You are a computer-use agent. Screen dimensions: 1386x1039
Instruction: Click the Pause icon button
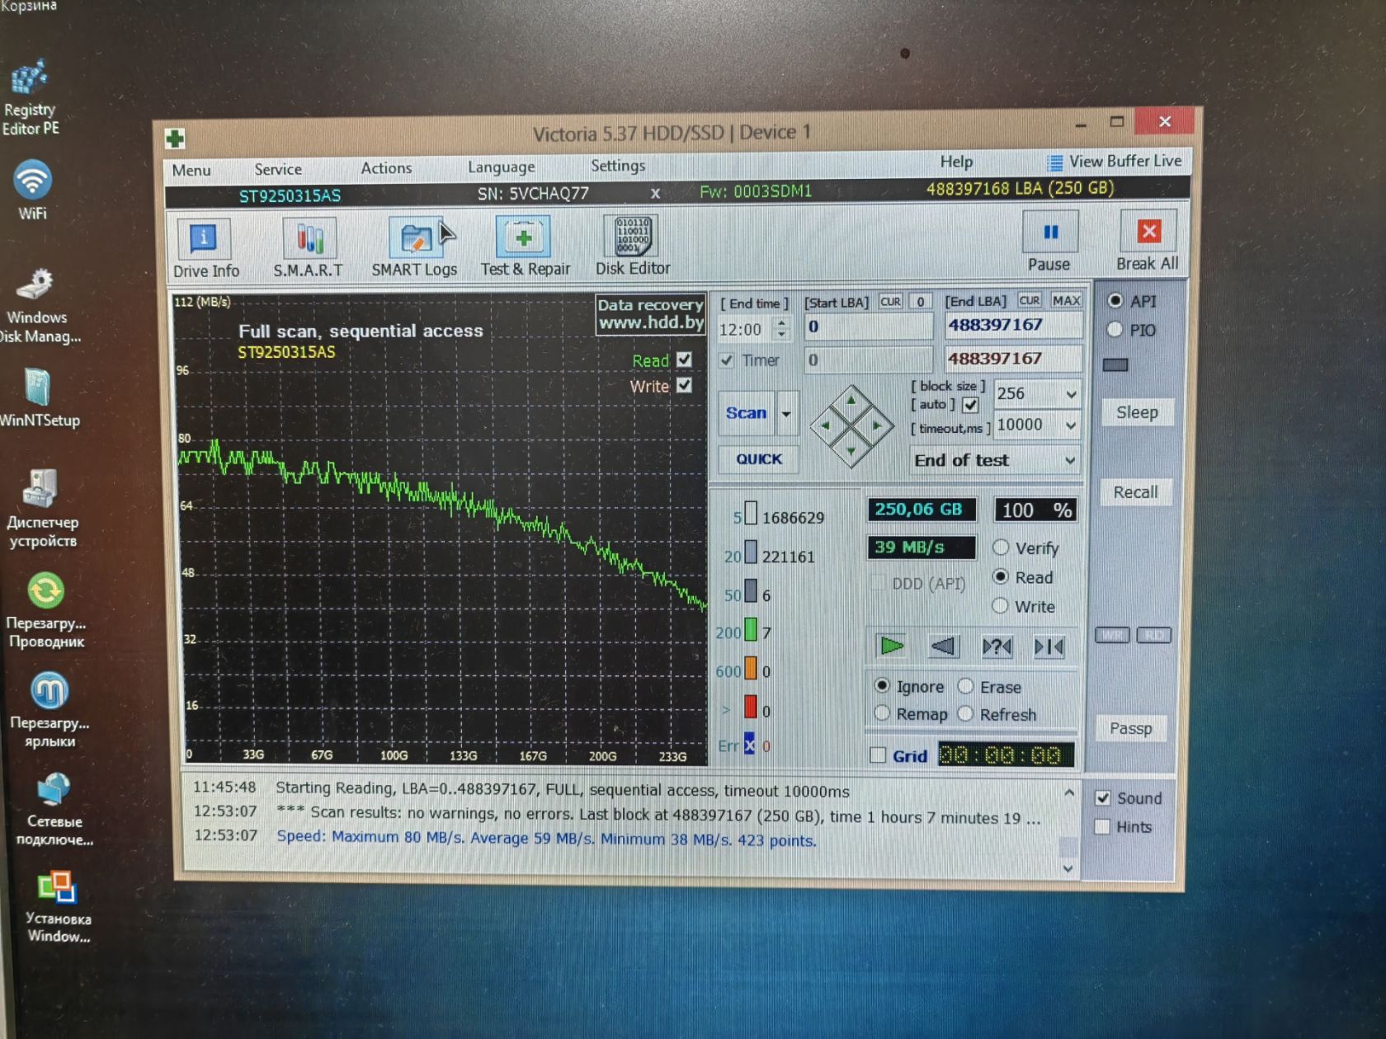tap(1049, 241)
